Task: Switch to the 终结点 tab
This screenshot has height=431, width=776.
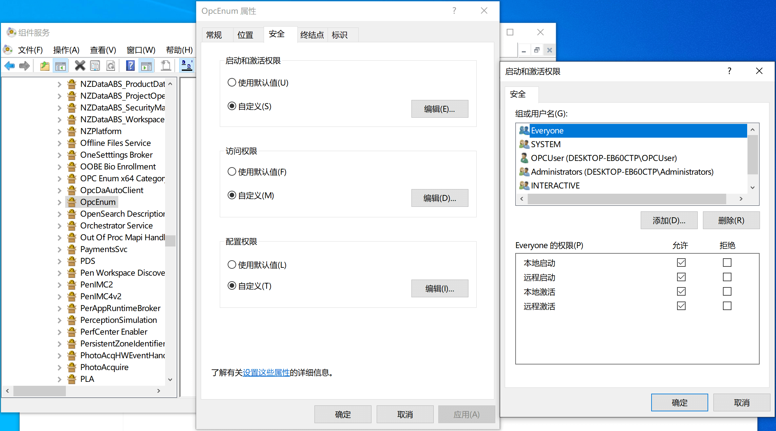Action: pos(312,35)
